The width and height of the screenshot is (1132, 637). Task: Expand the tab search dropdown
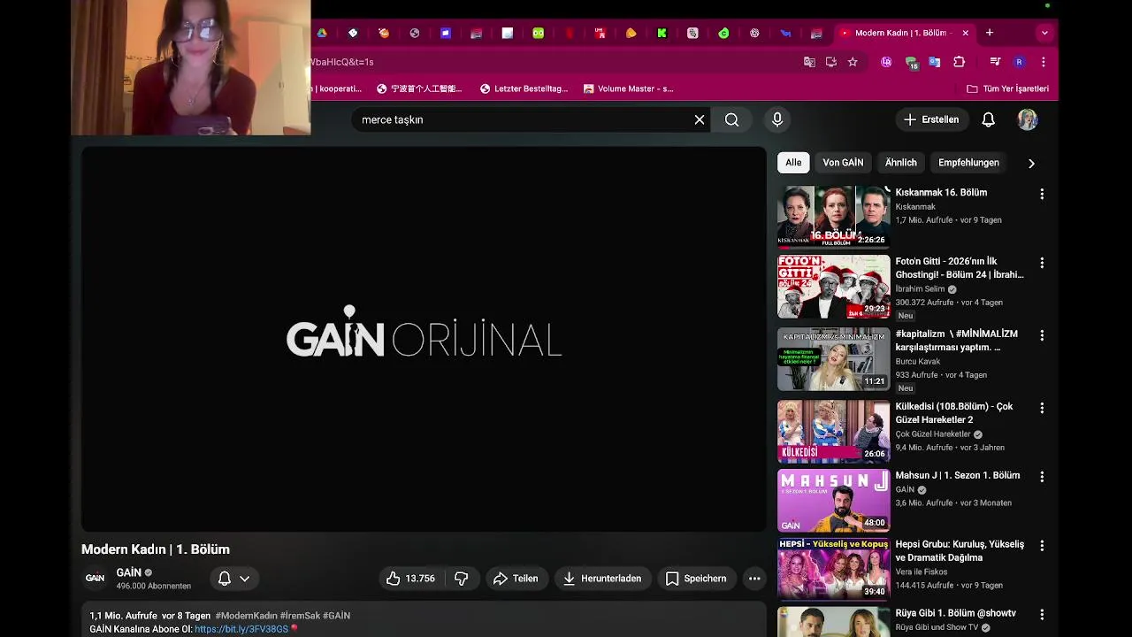pyautogui.click(x=1044, y=33)
